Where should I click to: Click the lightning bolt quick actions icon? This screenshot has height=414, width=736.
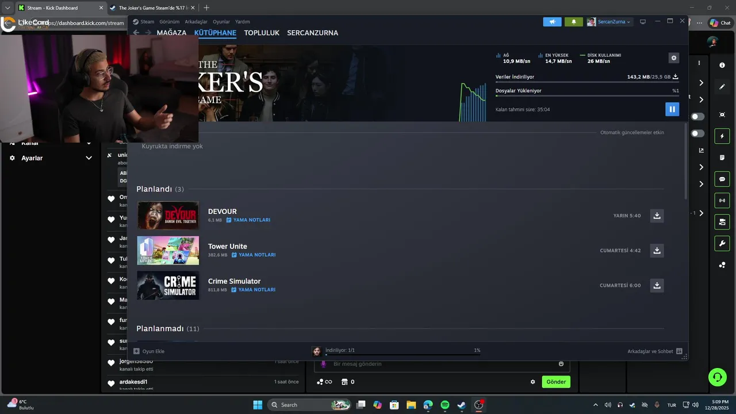(722, 136)
